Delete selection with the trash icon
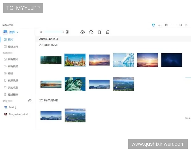 point(108,32)
